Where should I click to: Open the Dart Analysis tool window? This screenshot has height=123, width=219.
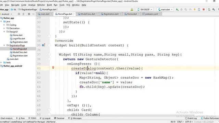pyautogui.click(x=7, y=118)
